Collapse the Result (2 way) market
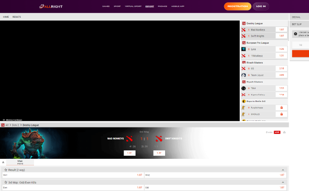This screenshot has width=309, height=191. tap(283, 170)
